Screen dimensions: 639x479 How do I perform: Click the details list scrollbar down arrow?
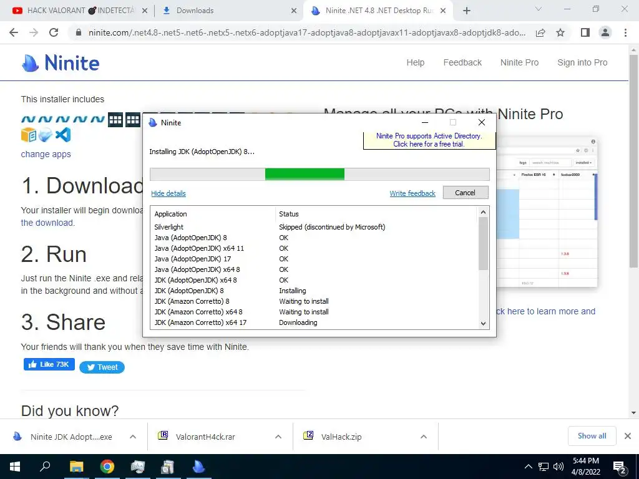click(484, 324)
